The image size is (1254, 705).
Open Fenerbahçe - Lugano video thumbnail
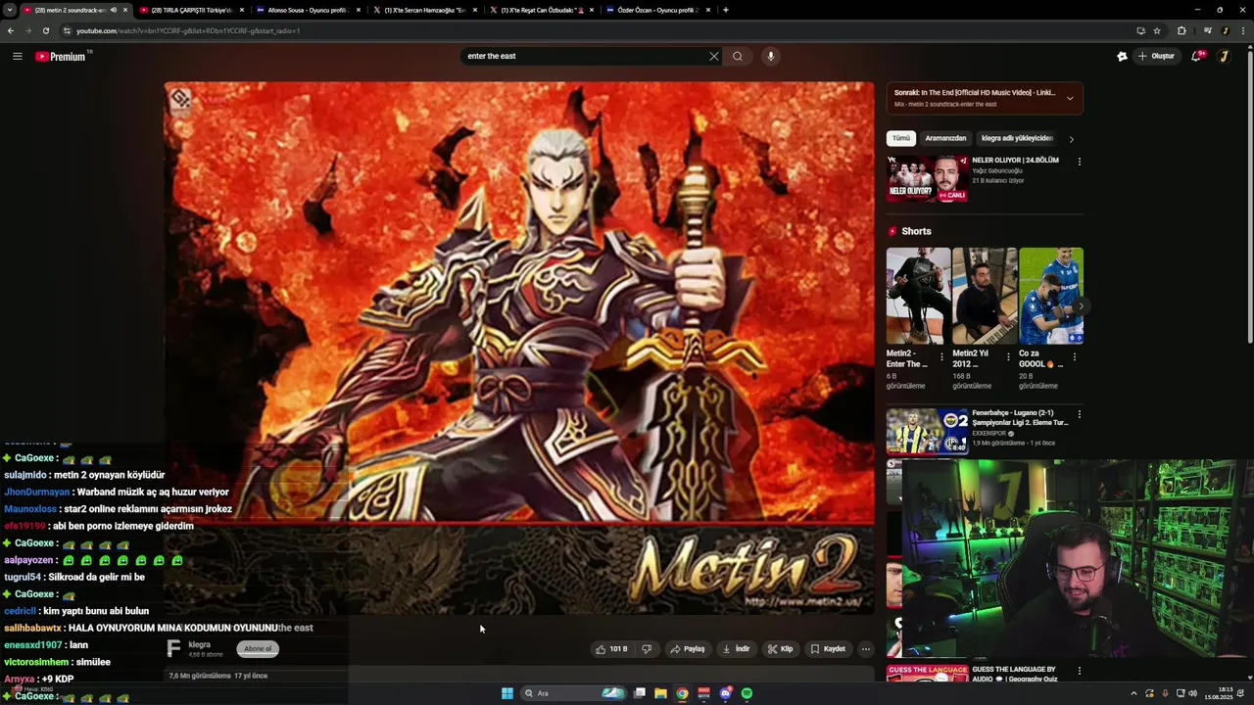(x=927, y=432)
